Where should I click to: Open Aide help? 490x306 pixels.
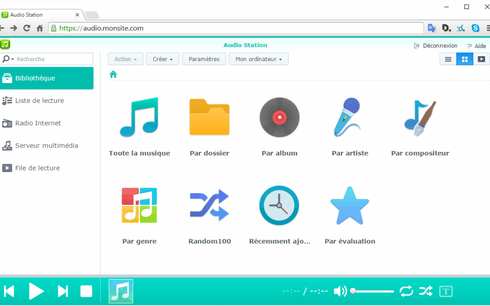coord(476,46)
